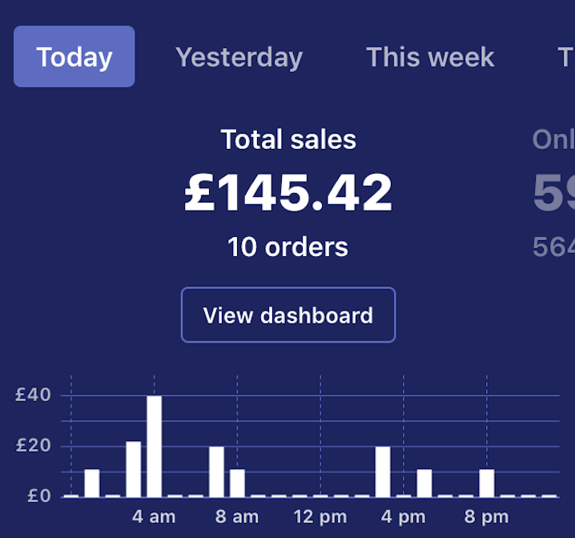The image size is (575, 538).
Task: Select the 8 pm sales bar
Action: click(487, 483)
